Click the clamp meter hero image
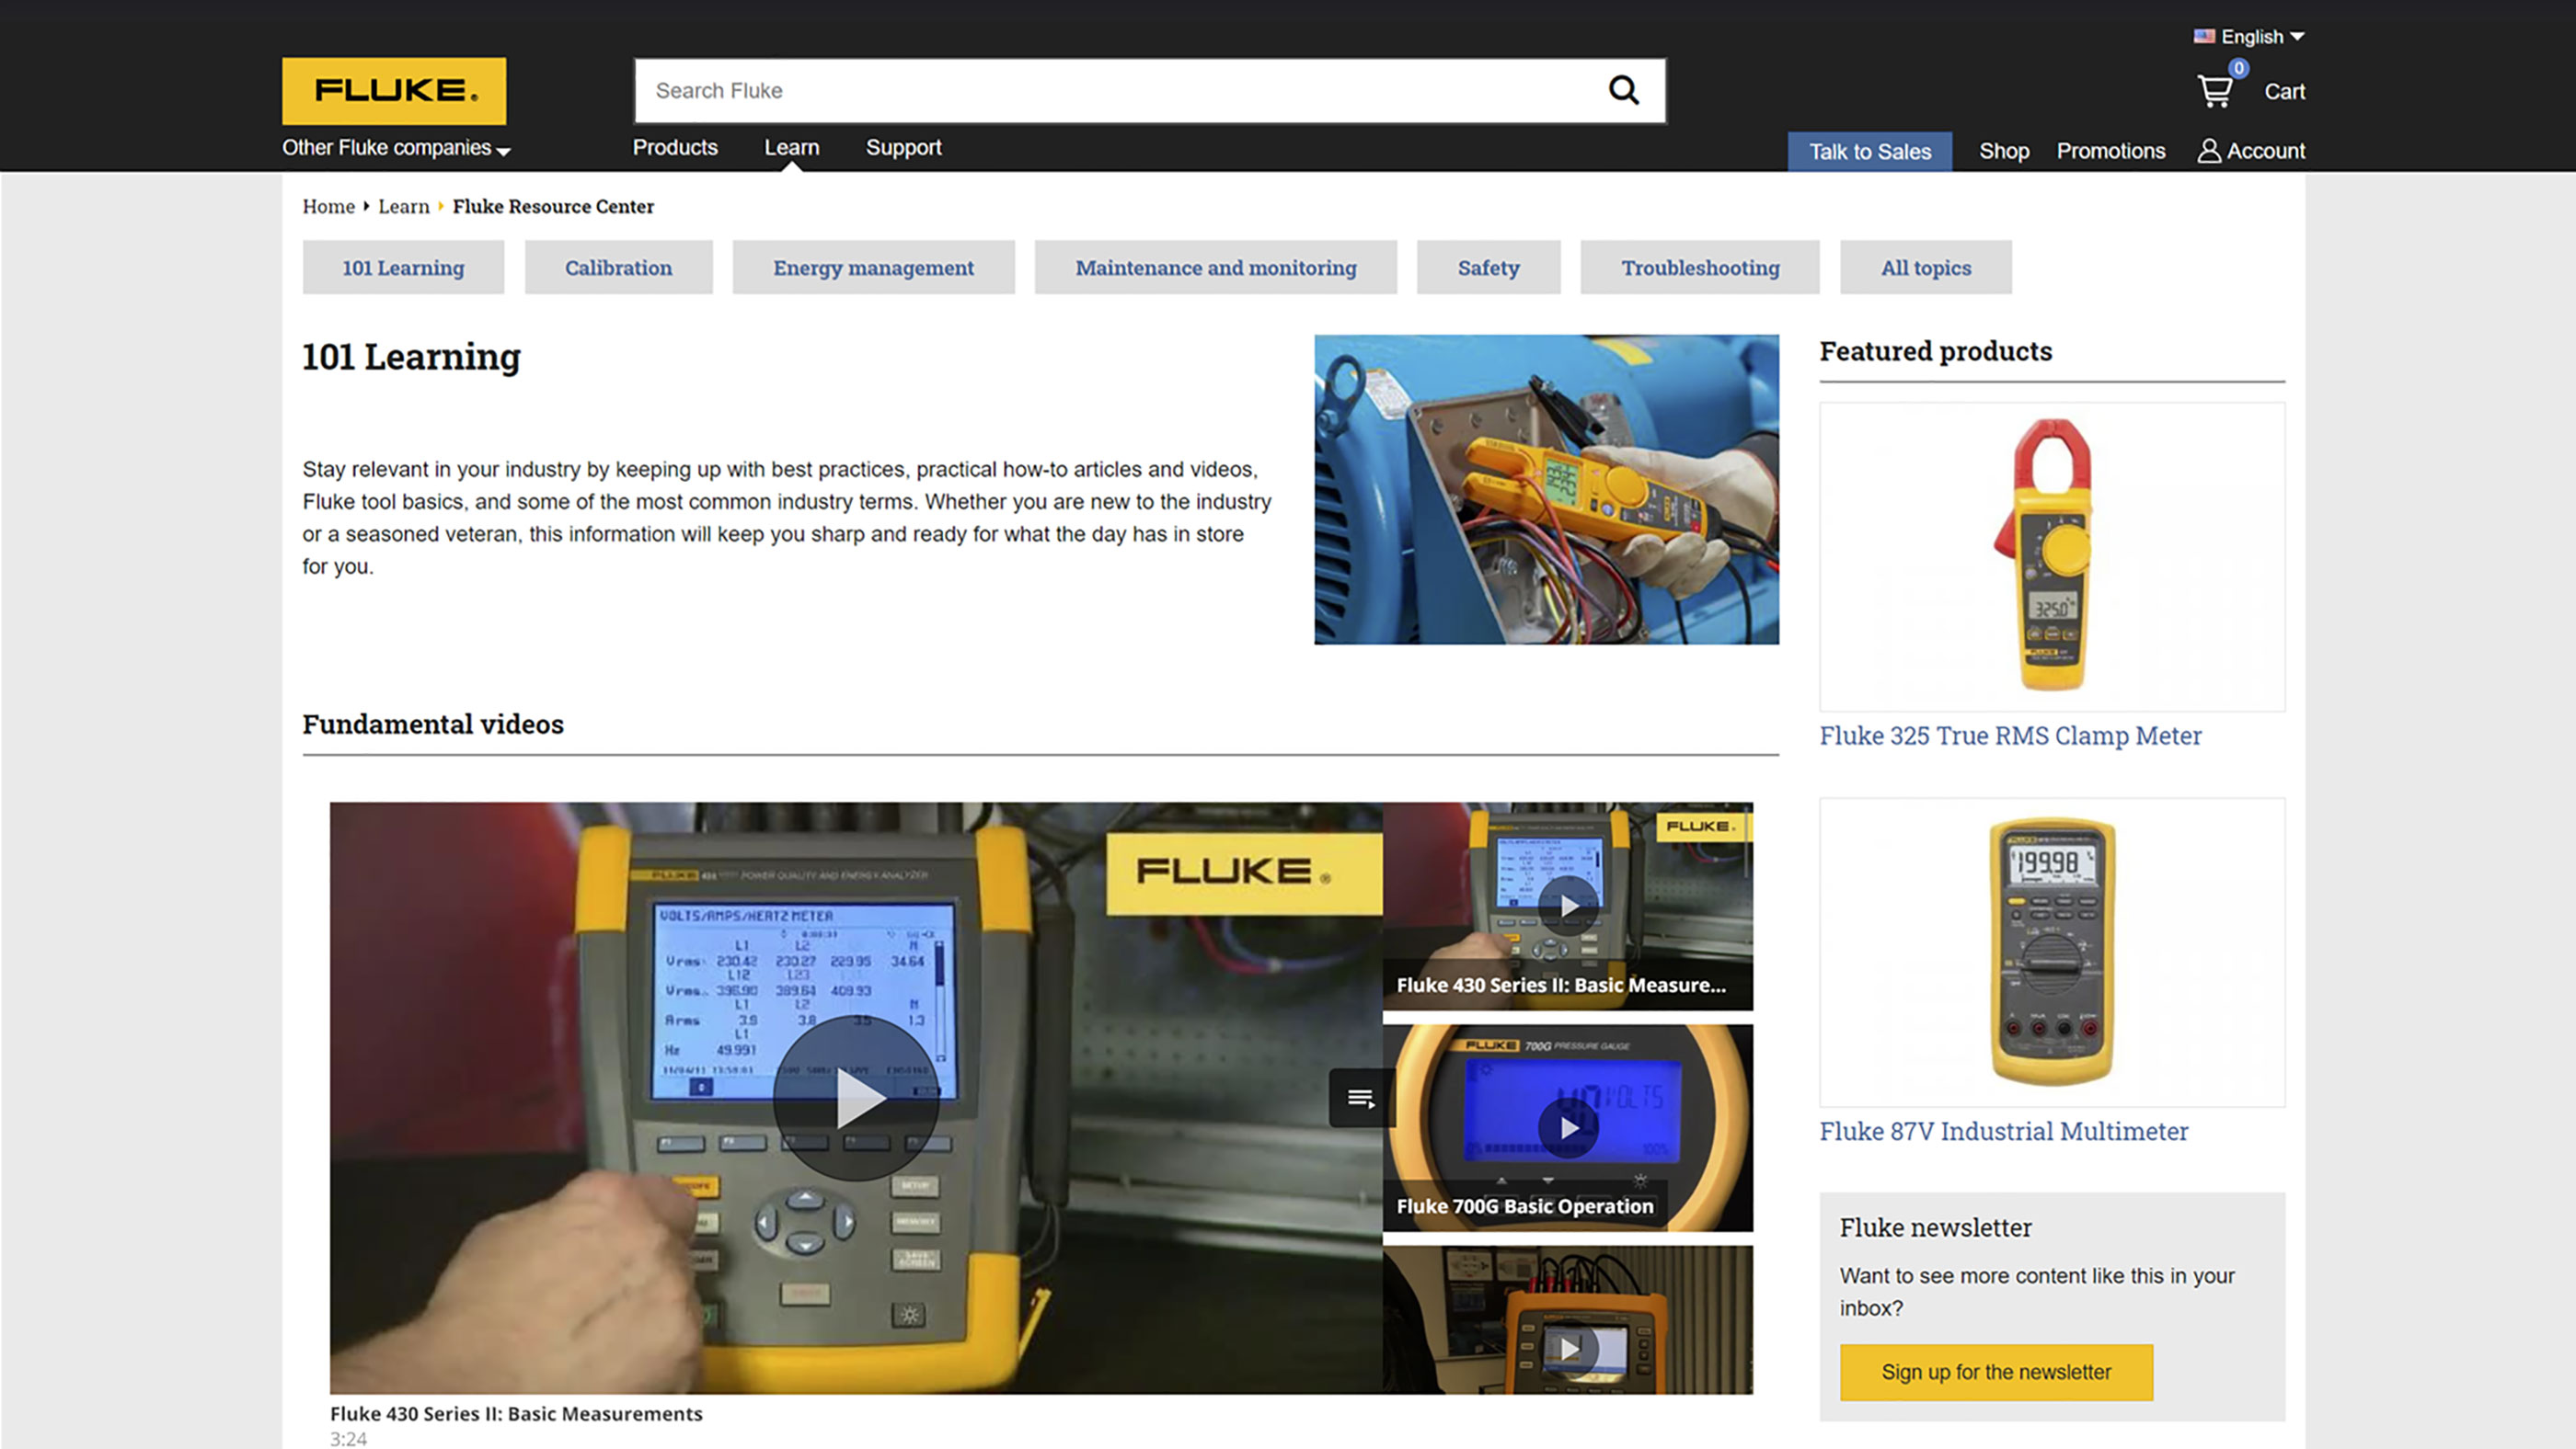The image size is (2576, 1449). click(x=1546, y=490)
